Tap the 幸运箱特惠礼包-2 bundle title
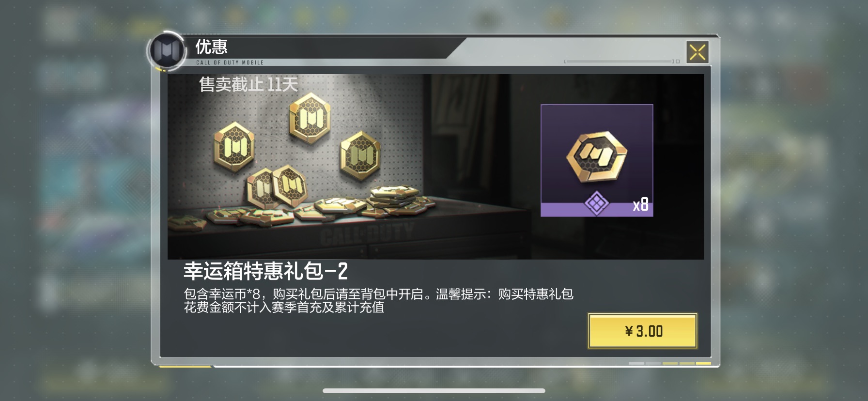This screenshot has height=401, width=868. (x=265, y=271)
